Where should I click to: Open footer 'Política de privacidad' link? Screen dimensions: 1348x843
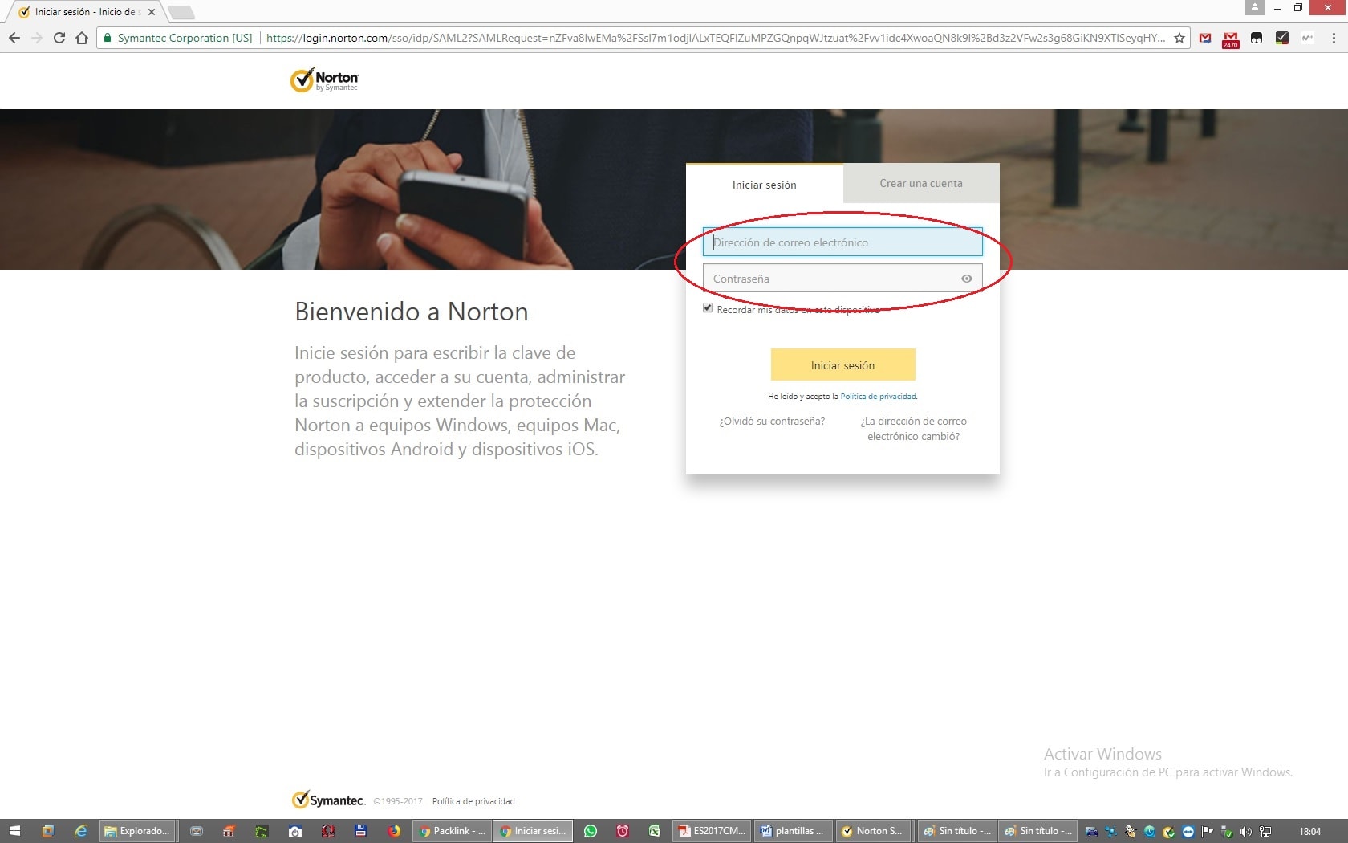473,801
